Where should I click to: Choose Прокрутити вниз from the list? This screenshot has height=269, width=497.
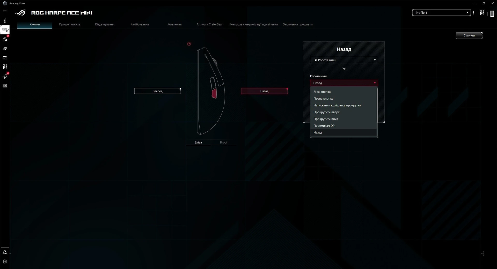pos(343,119)
